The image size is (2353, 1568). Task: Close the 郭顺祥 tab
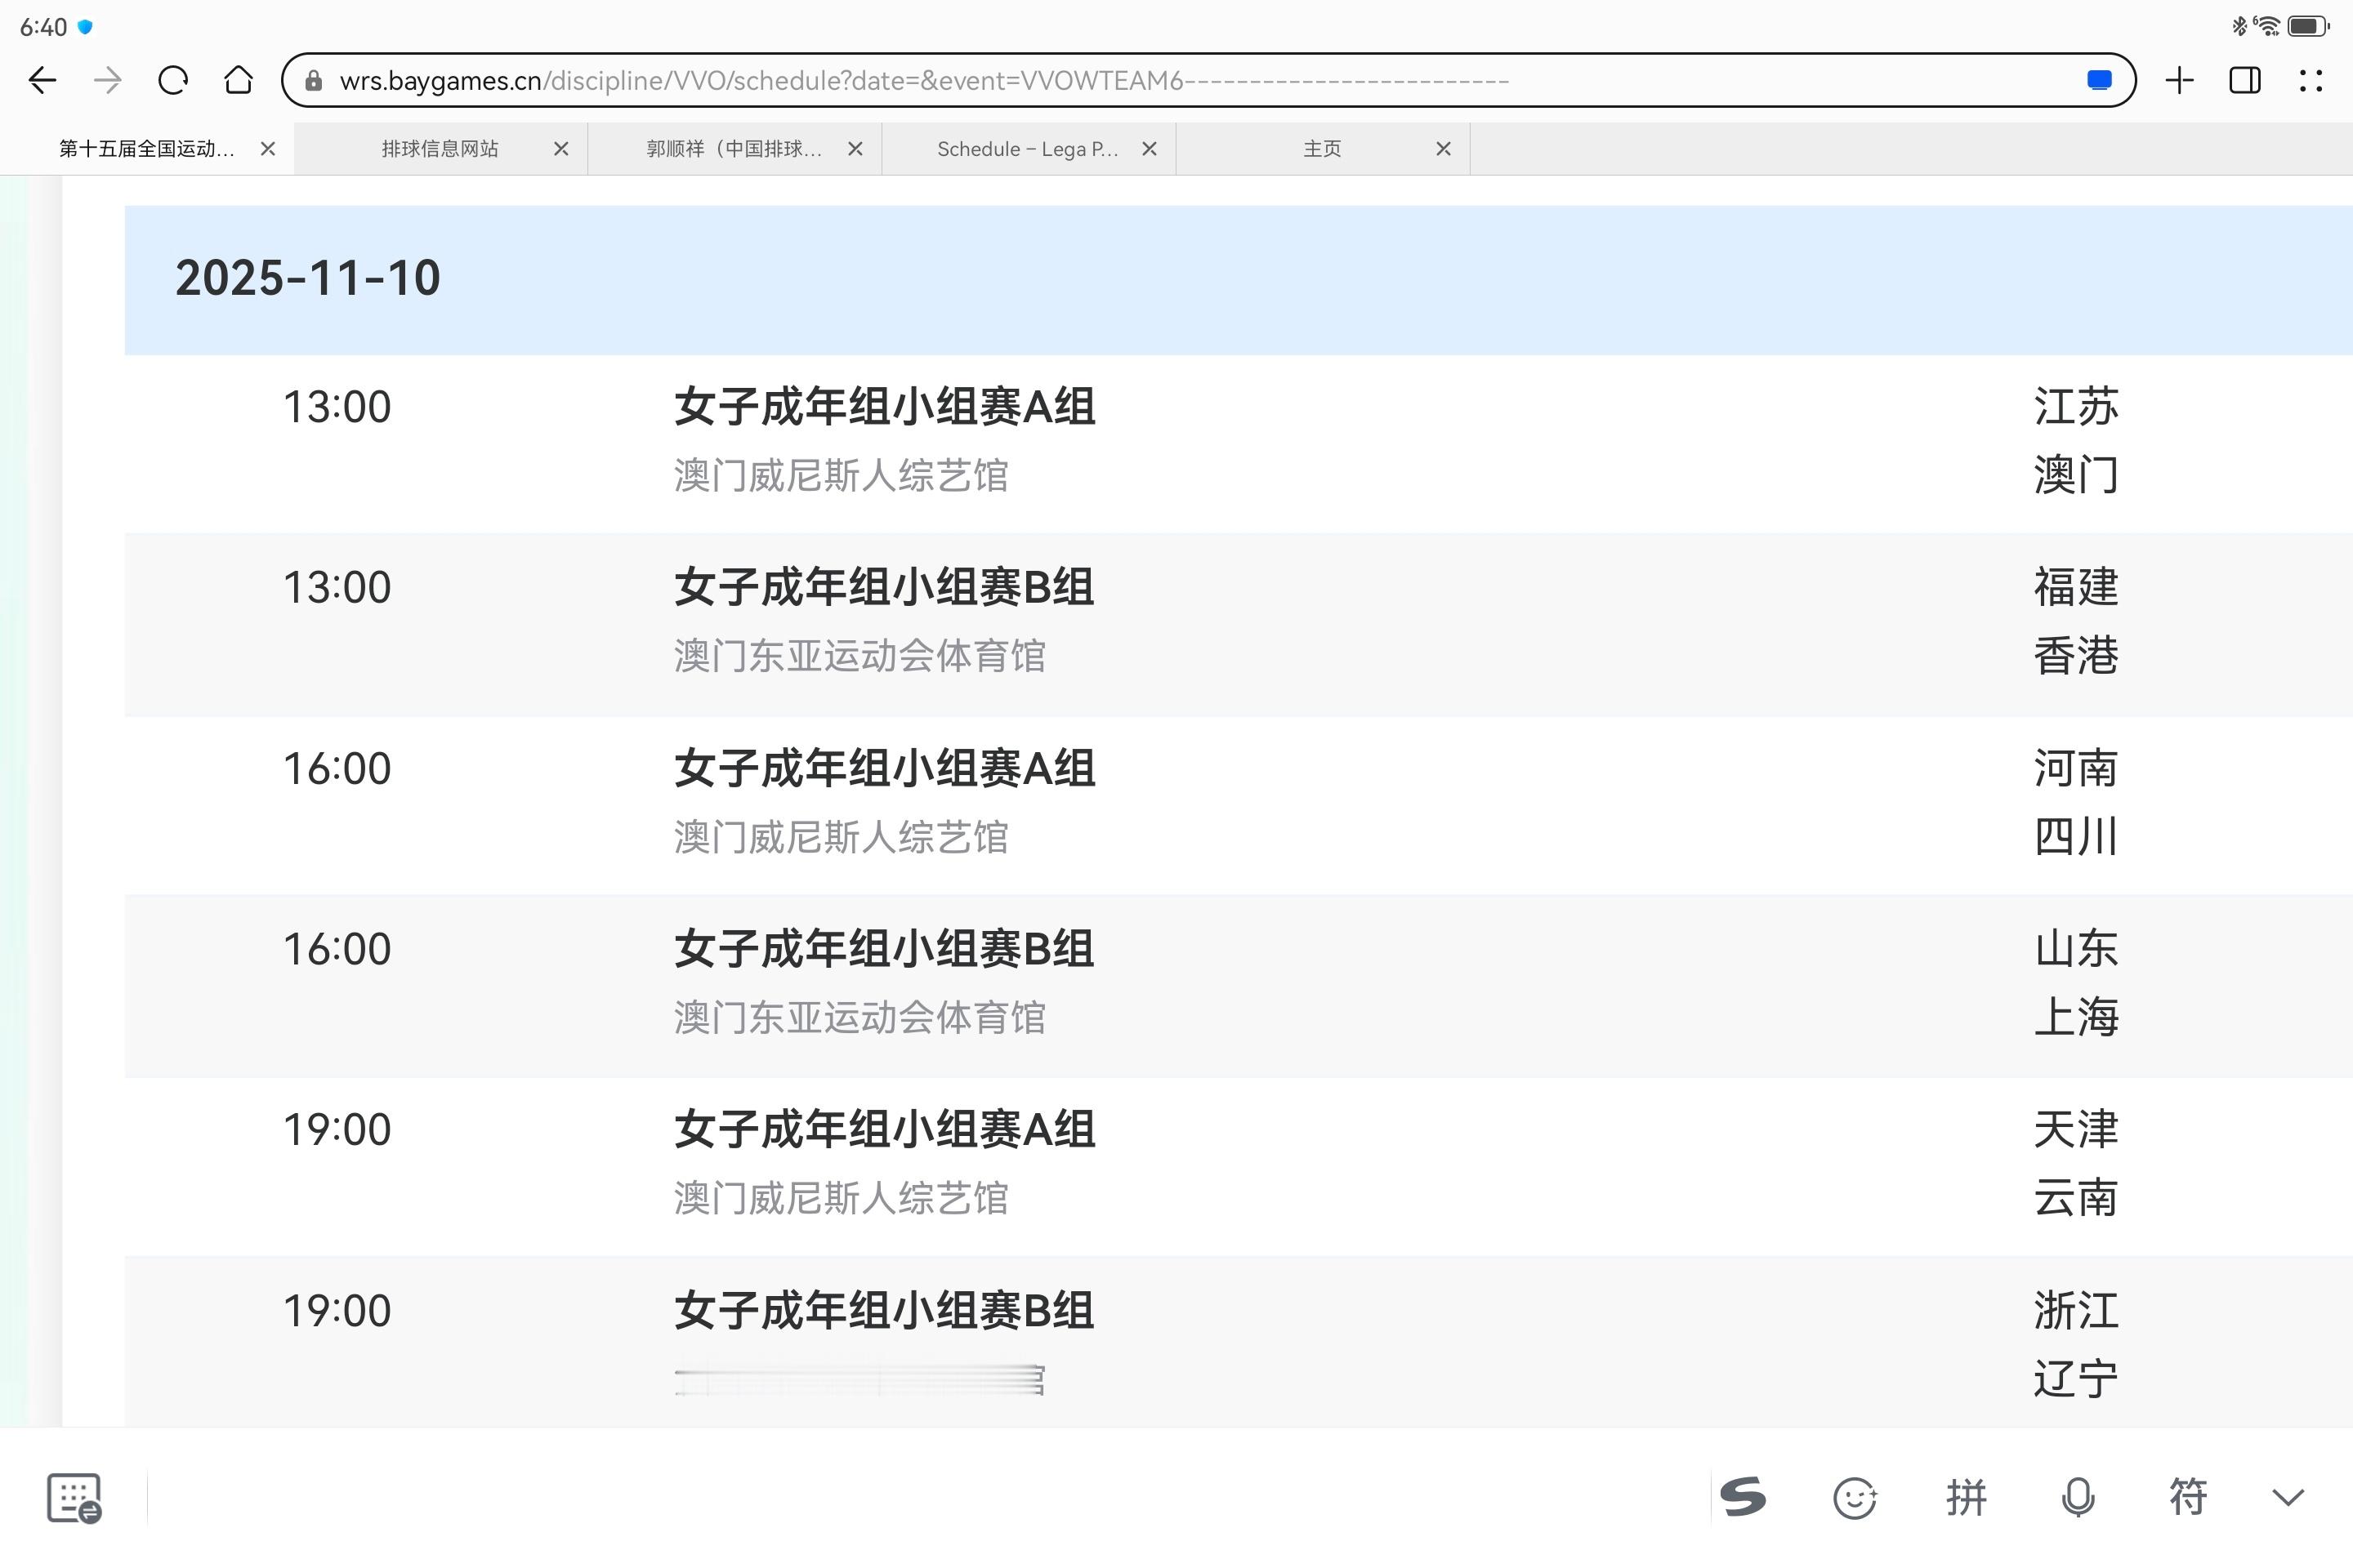855,149
